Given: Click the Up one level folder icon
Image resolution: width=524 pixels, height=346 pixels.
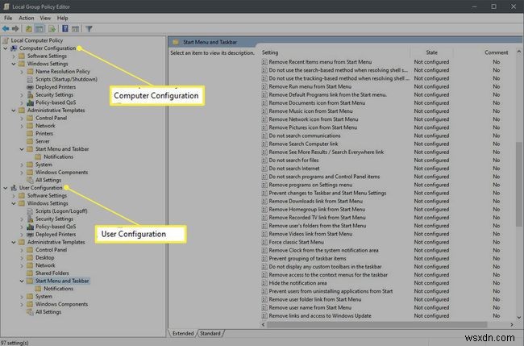Looking at the screenshot, I should [29, 29].
